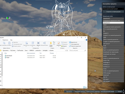Click the microphone icon in the game's bottom-right corner

click(123, 90)
